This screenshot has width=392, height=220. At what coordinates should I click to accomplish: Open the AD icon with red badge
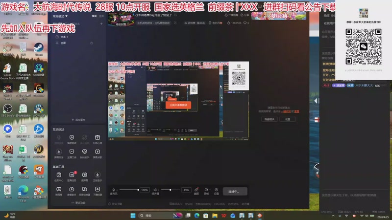pyautogui.click(x=72, y=175)
